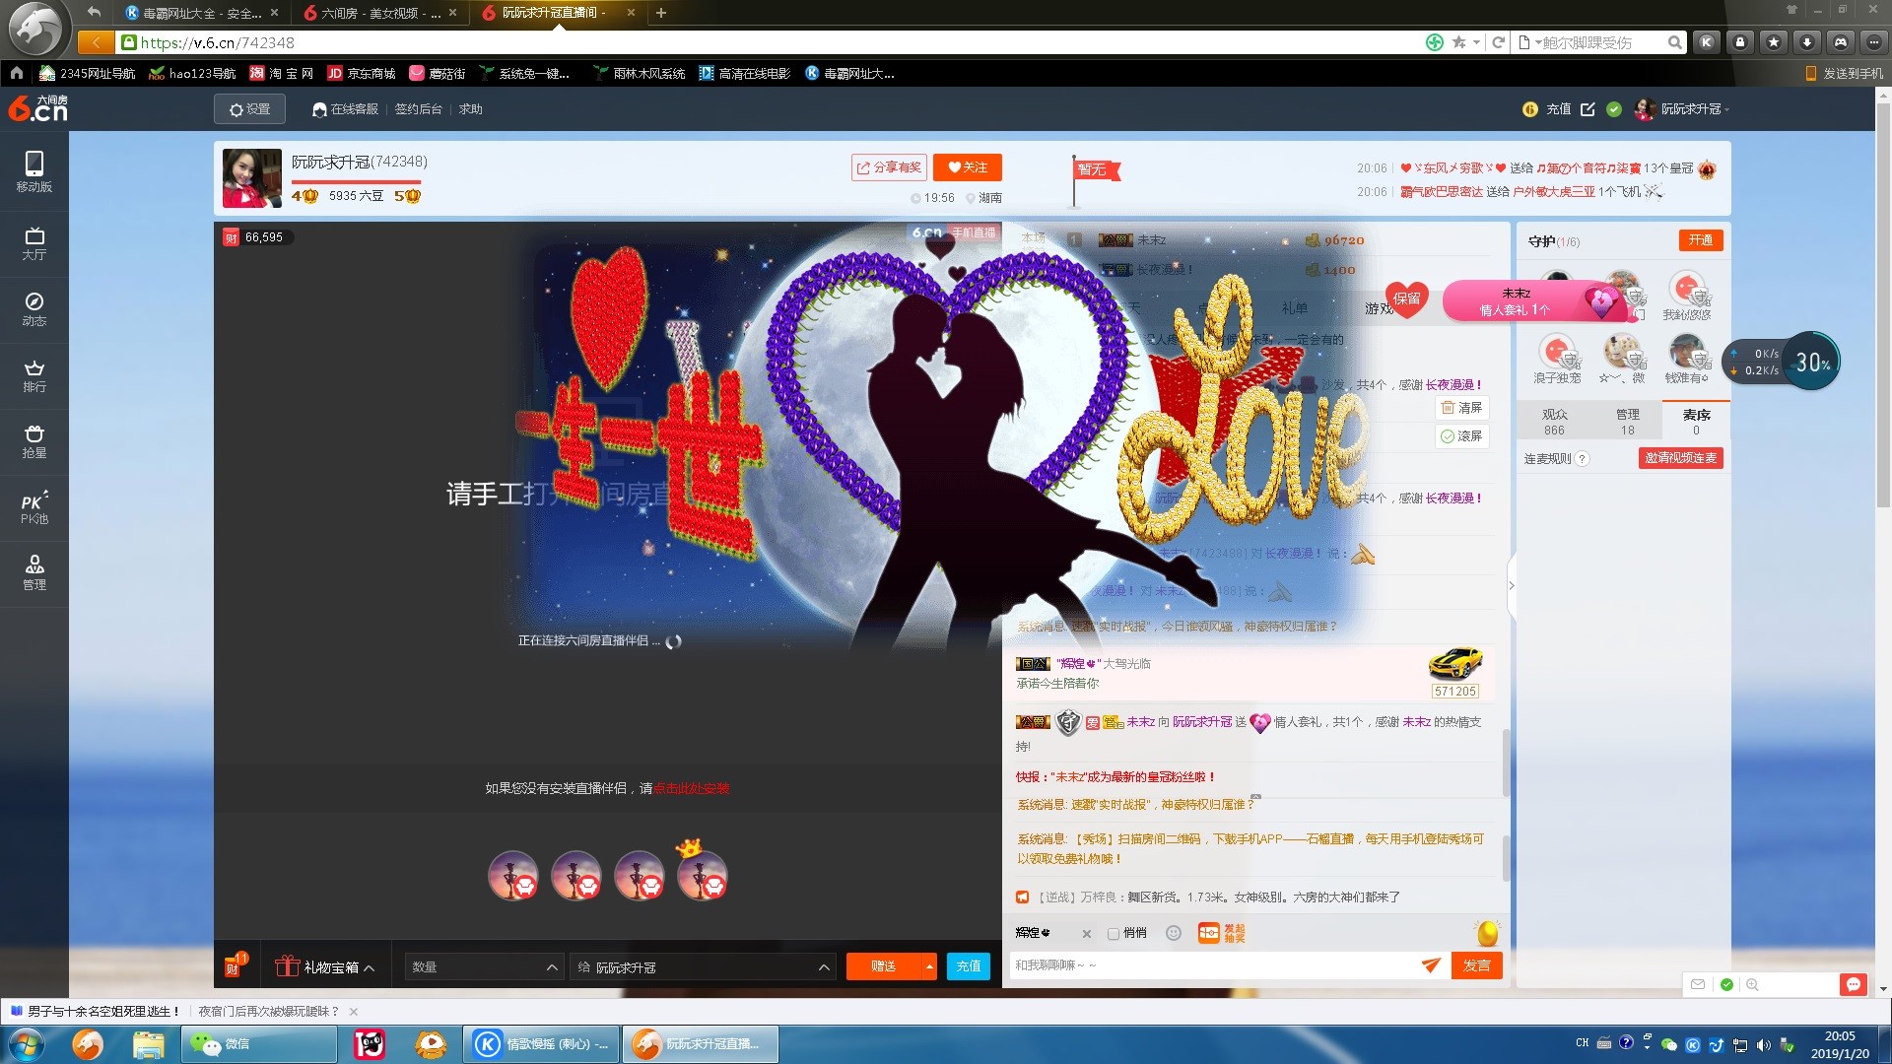1892x1064 pixels.
Task: Open favorites star dropdown arrow in address bar
Action: pyautogui.click(x=1476, y=42)
